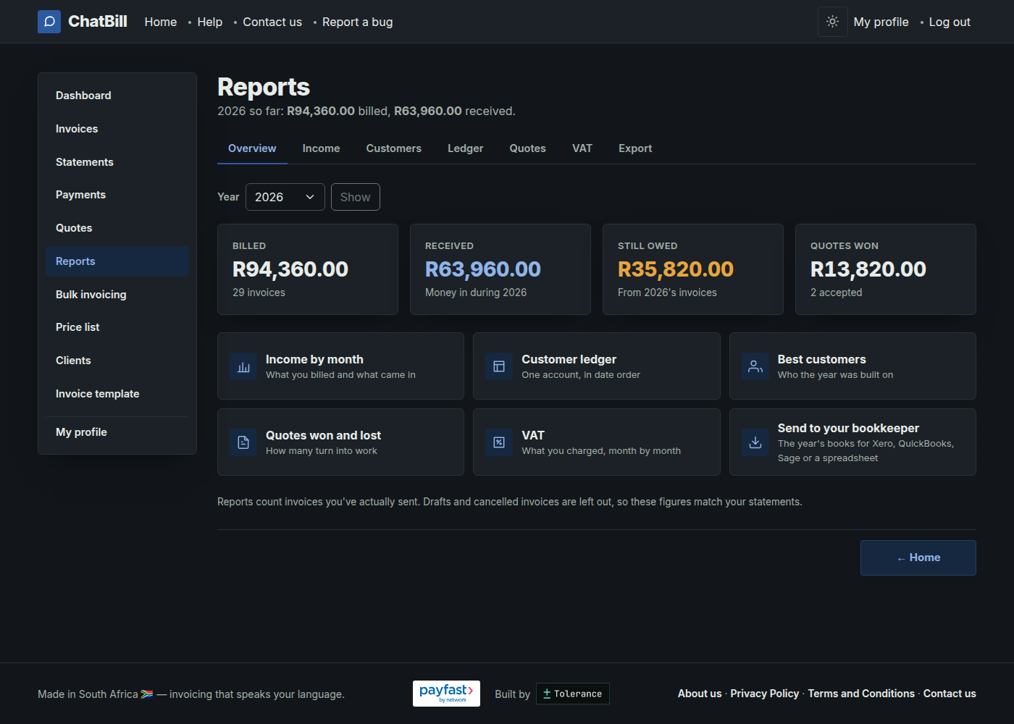Click the Customer ledger table icon
The width and height of the screenshot is (1014, 724).
coord(499,366)
